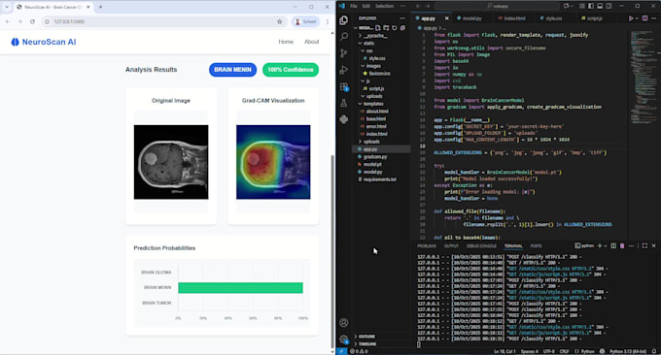The height and width of the screenshot is (355, 661).
Task: Open the Selection menu
Action: [x=384, y=6]
